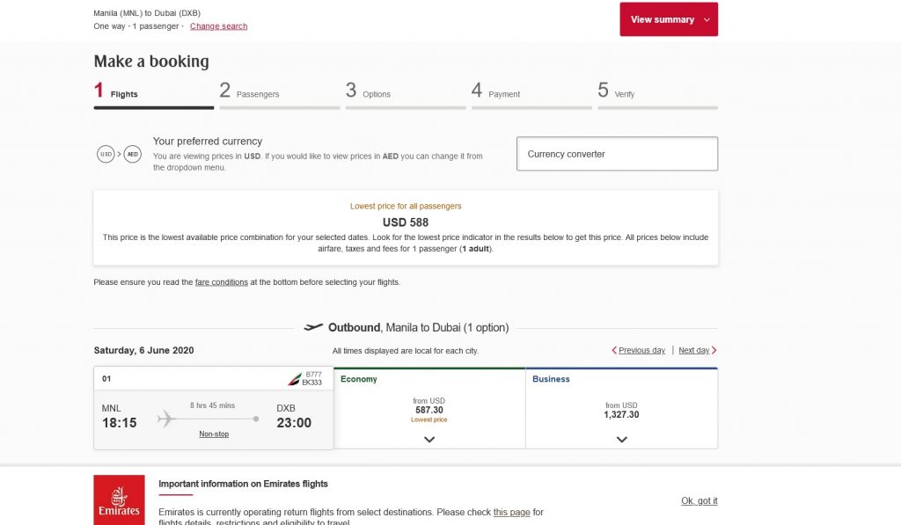The height and width of the screenshot is (525, 901).
Task: Click the USD to AED currency icon
Action: 119,154
